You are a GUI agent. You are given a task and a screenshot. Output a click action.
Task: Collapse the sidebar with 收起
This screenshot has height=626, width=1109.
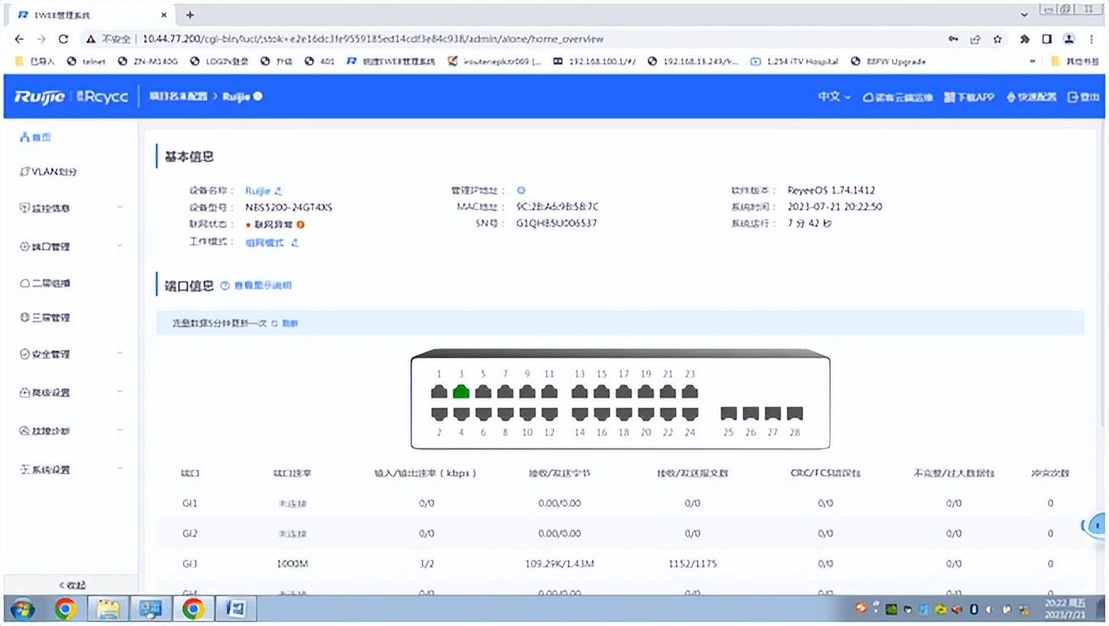(72, 585)
